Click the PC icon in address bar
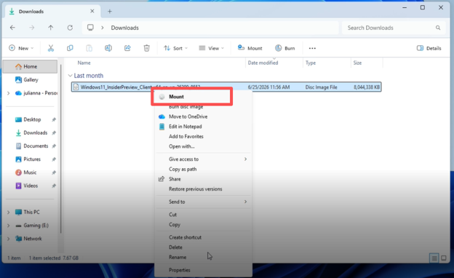 point(90,28)
